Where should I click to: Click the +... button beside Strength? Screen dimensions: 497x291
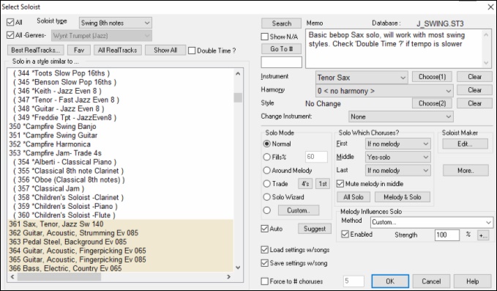(483, 235)
